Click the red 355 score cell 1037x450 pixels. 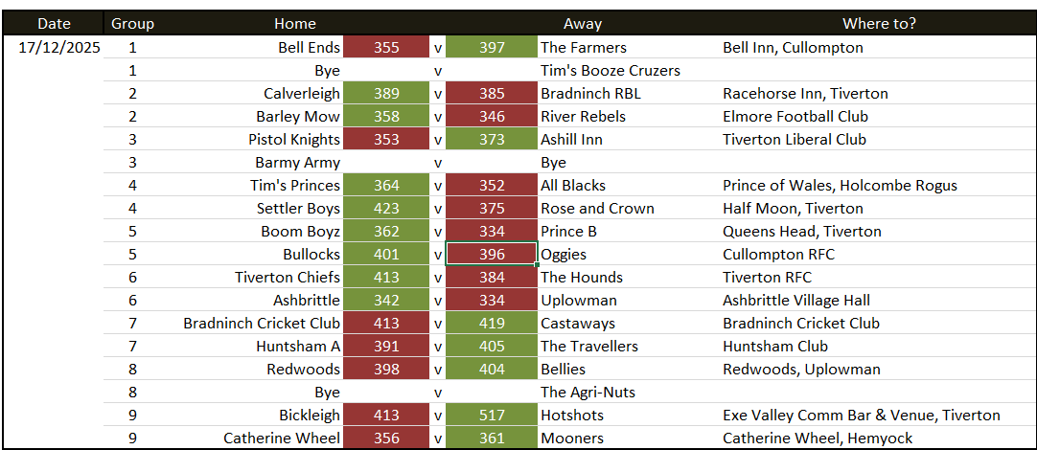(386, 47)
